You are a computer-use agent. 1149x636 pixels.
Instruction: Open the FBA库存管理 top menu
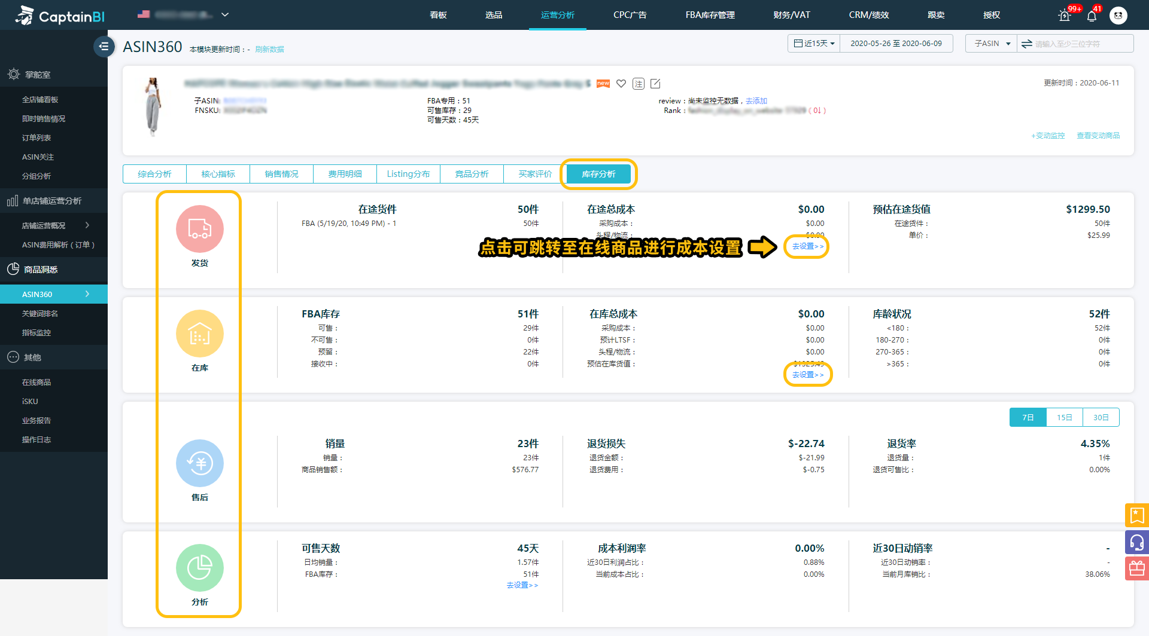point(710,15)
